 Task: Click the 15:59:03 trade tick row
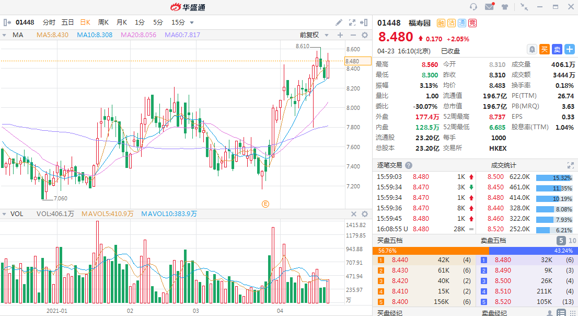425,177
